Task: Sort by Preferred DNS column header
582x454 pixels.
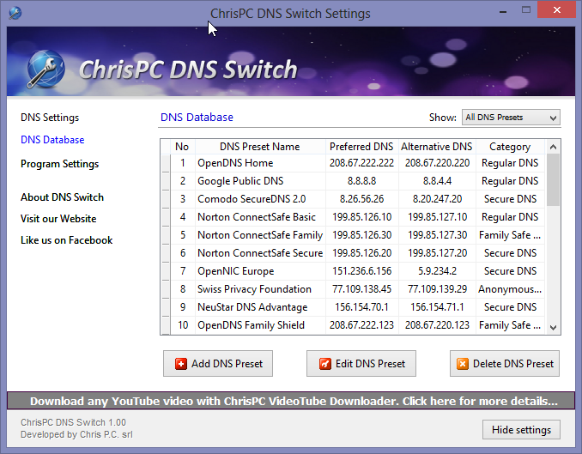Action: tap(361, 147)
